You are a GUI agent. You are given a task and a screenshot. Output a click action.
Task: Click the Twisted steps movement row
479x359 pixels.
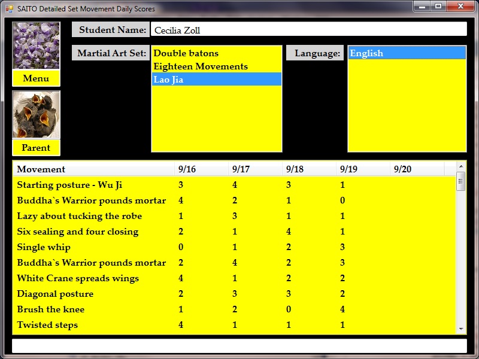47,325
